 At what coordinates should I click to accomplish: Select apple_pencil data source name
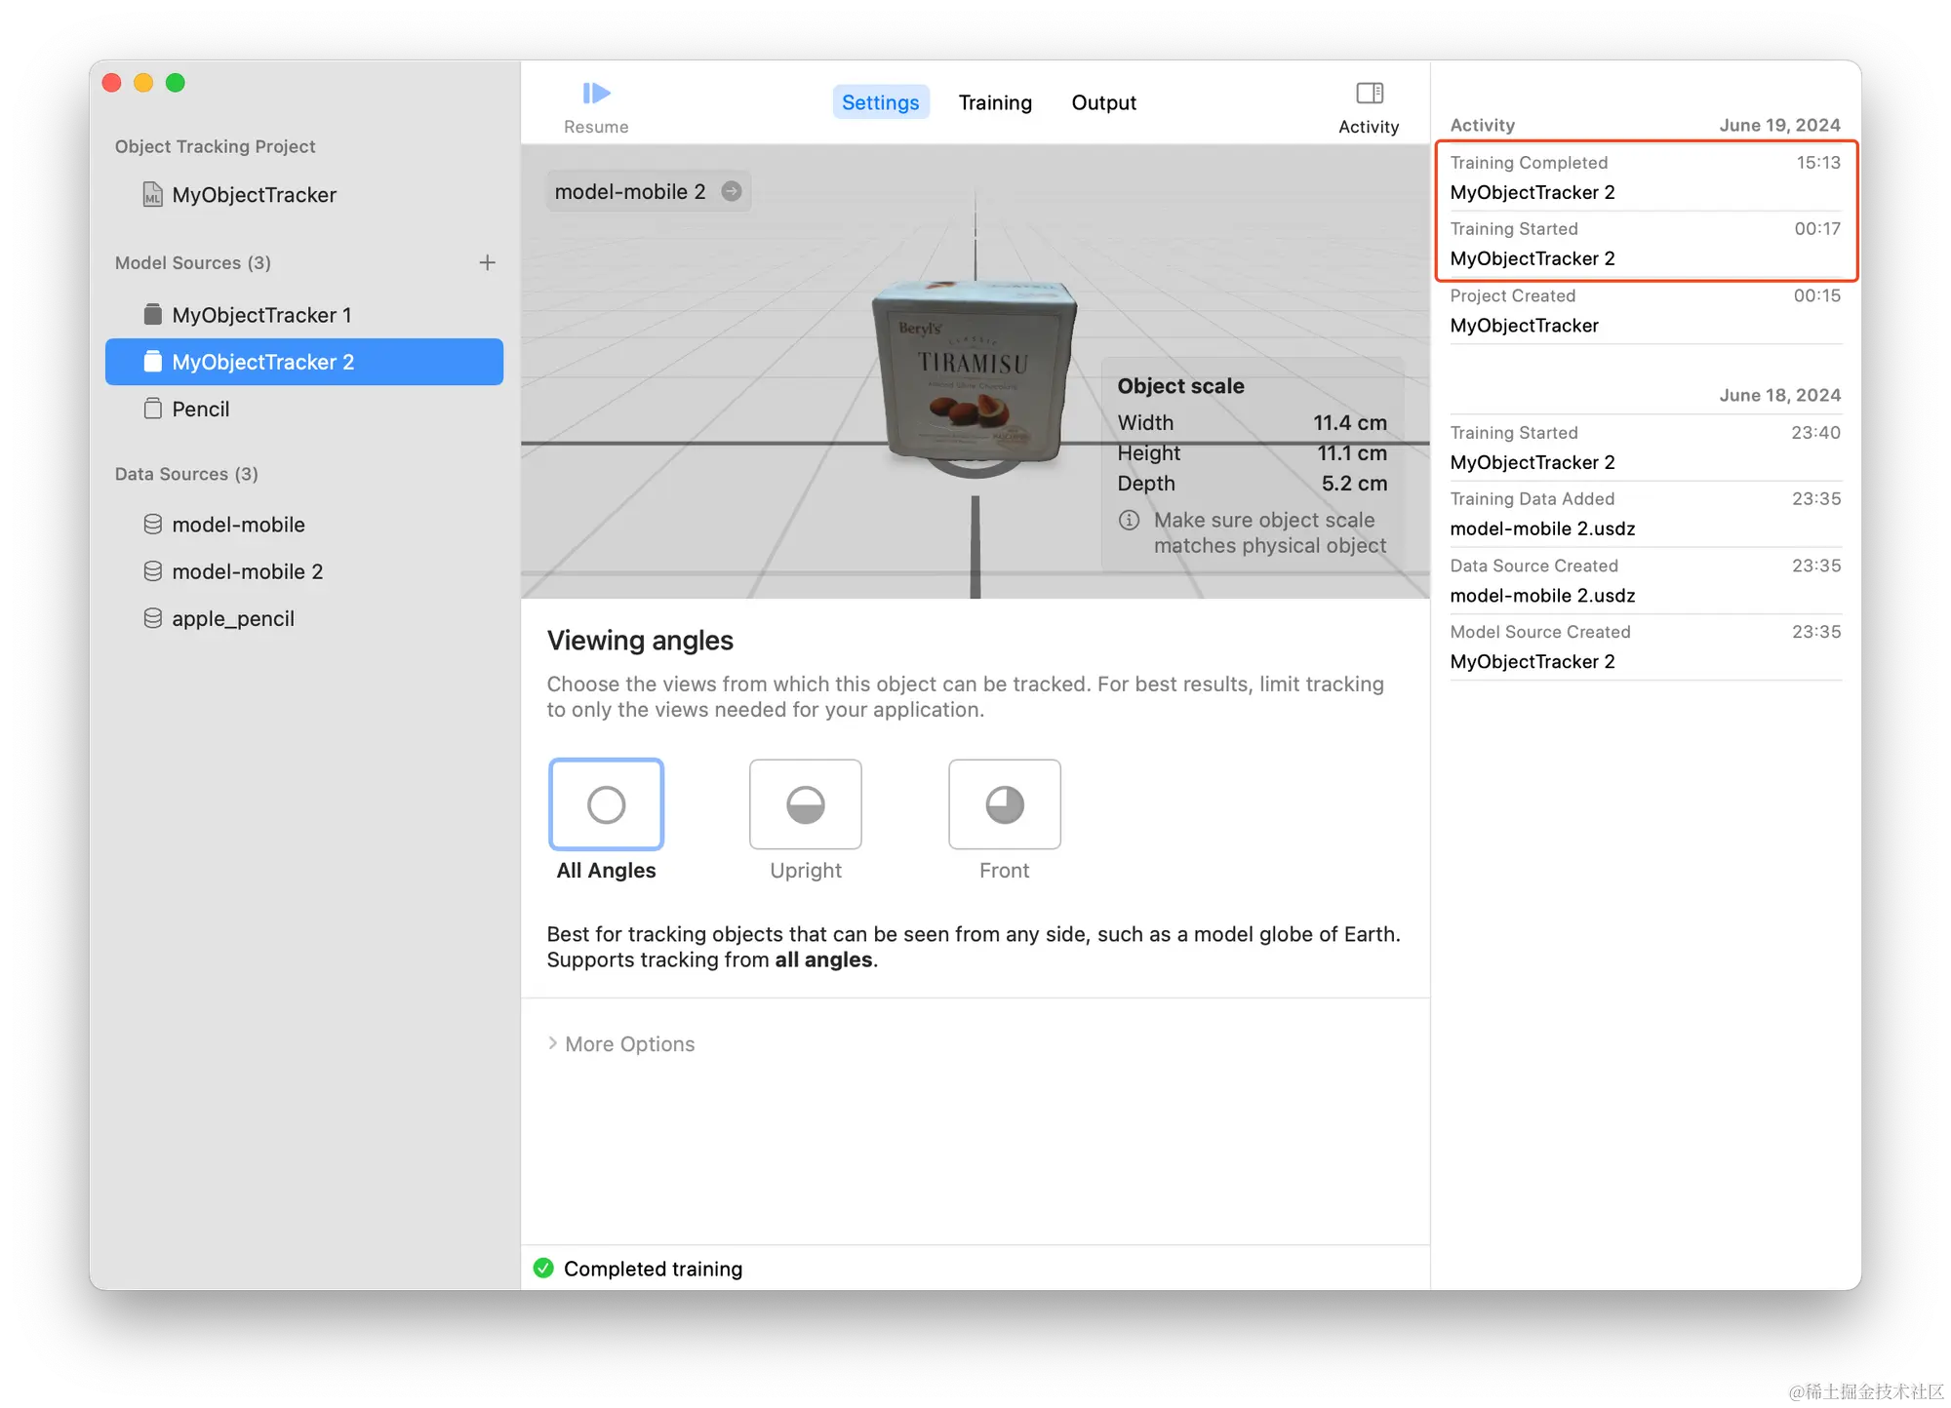[233, 619]
